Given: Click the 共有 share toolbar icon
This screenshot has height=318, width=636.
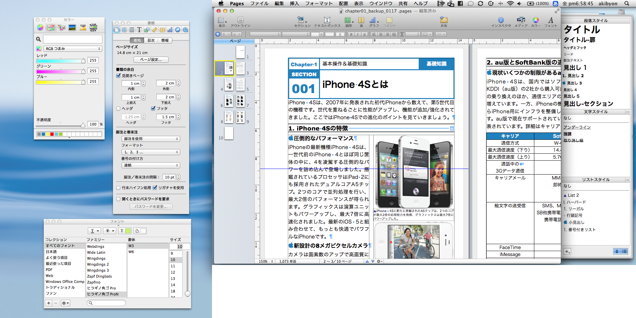Looking at the screenshot, I should 444,22.
